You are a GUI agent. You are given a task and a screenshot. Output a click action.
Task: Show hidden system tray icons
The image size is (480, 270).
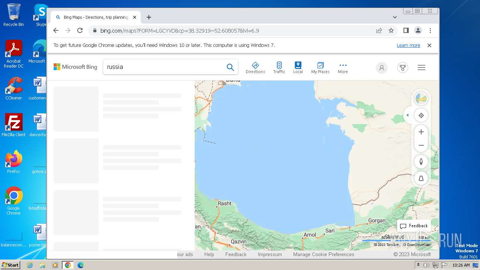tap(418, 265)
